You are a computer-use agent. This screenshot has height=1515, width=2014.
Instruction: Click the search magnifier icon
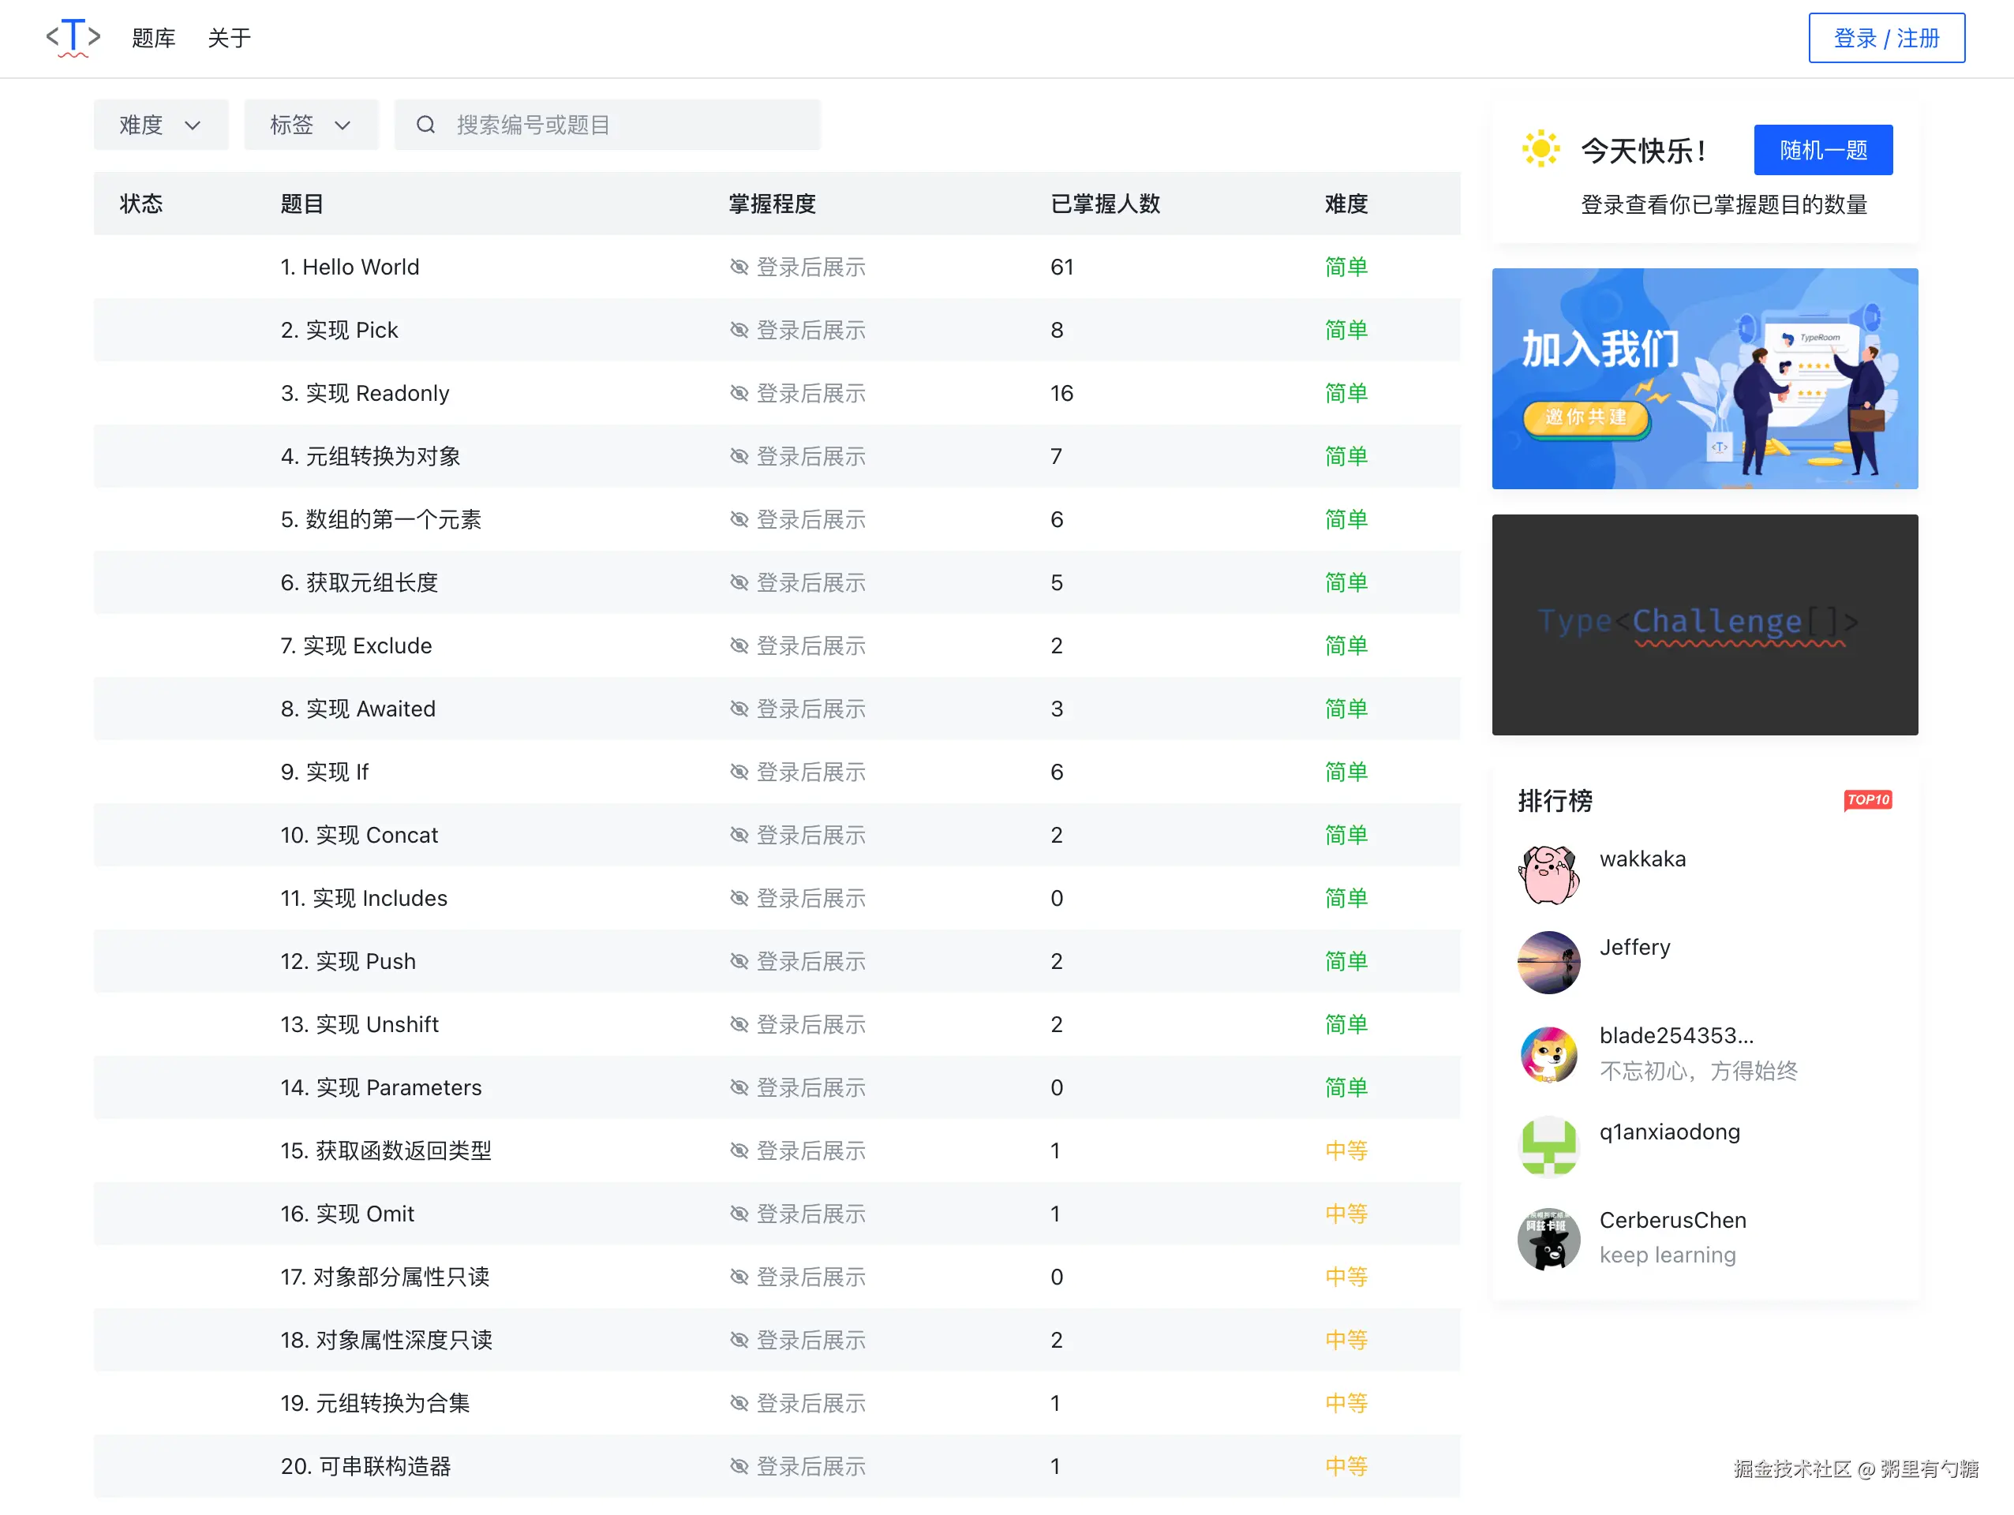tap(425, 125)
